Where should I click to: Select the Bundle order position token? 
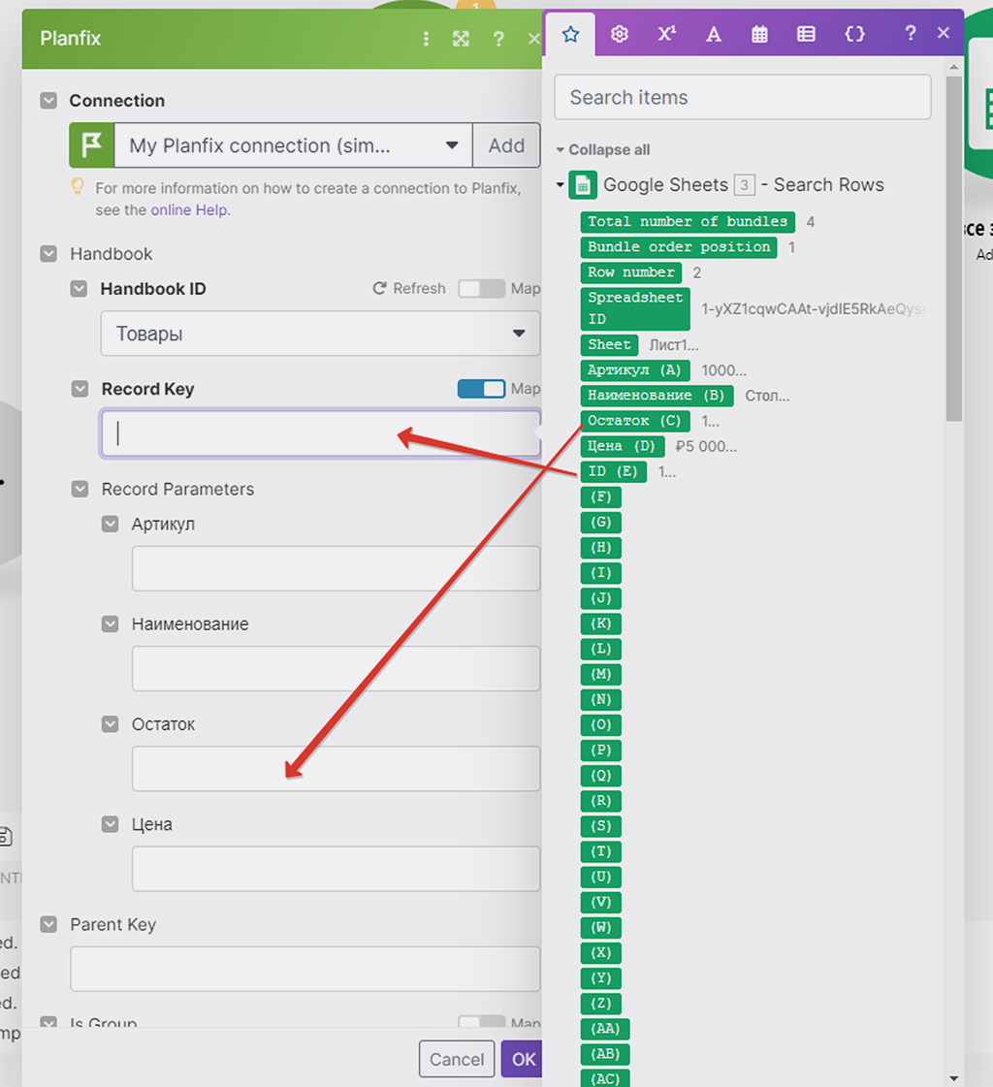679,247
